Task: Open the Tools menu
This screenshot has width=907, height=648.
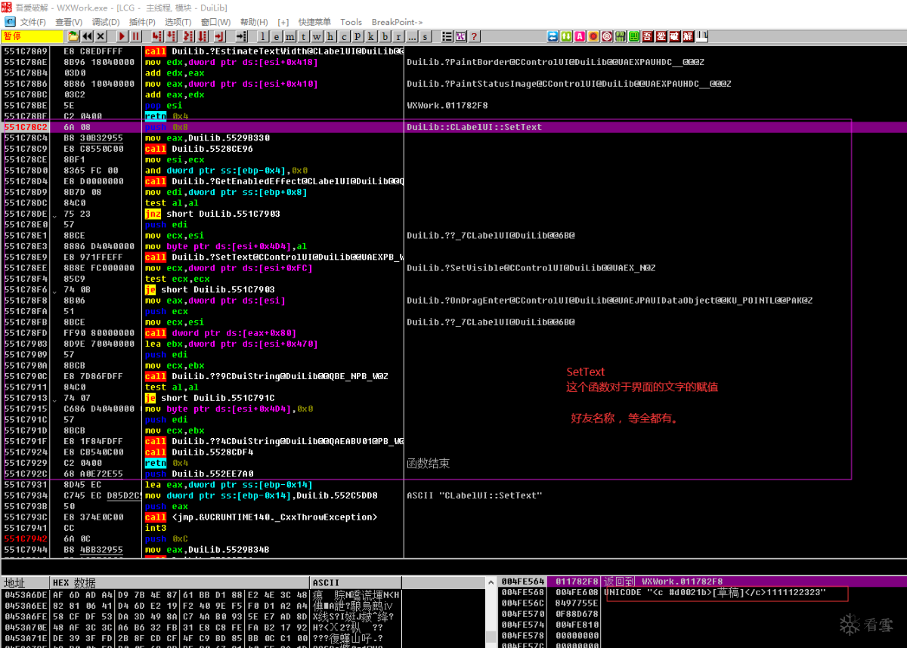Action: tap(351, 22)
